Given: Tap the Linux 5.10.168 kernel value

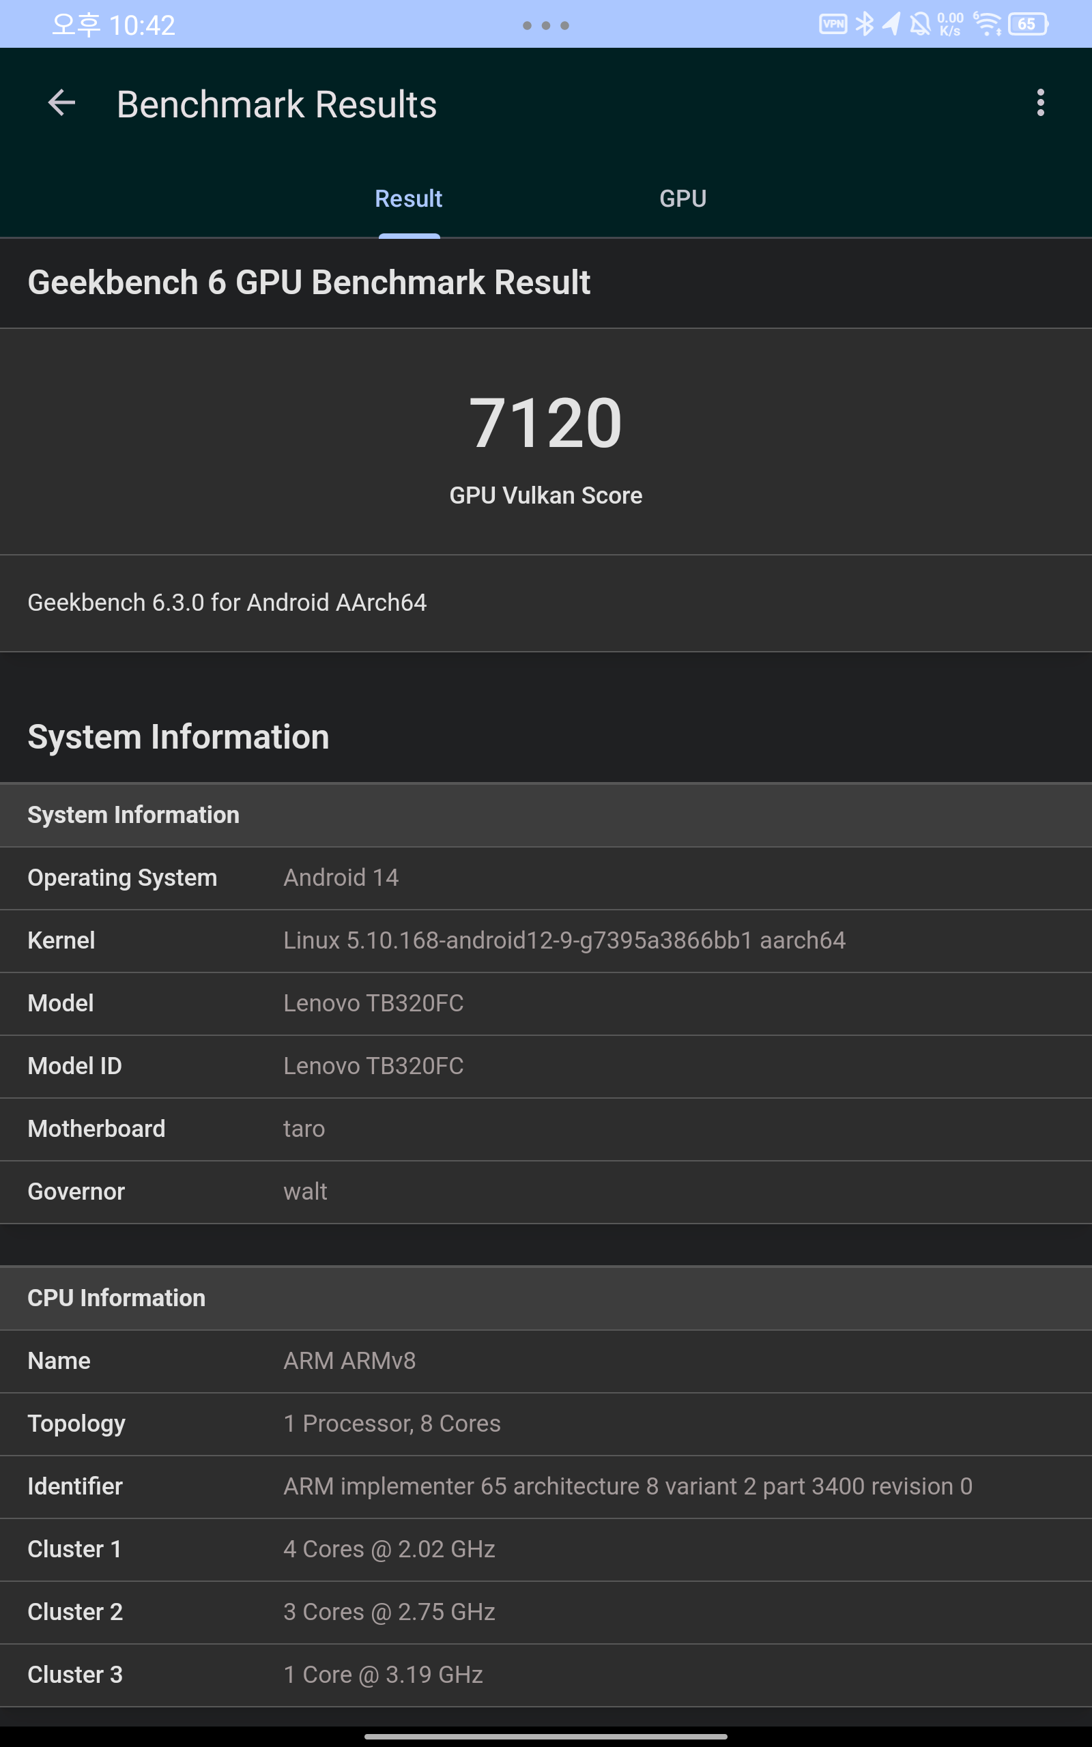Looking at the screenshot, I should click(564, 940).
